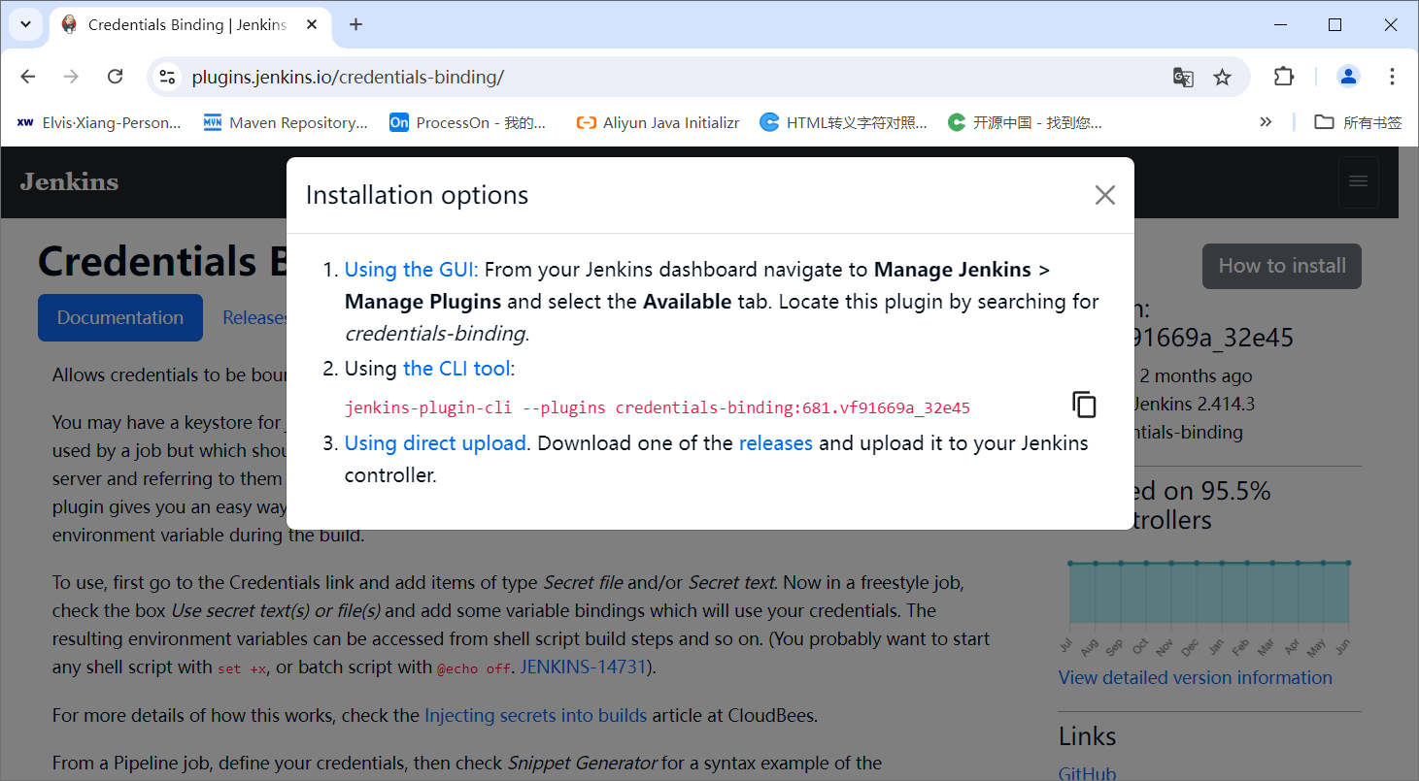The width and height of the screenshot is (1419, 781).
Task: Click the 'Links' heading
Action: [1087, 736]
